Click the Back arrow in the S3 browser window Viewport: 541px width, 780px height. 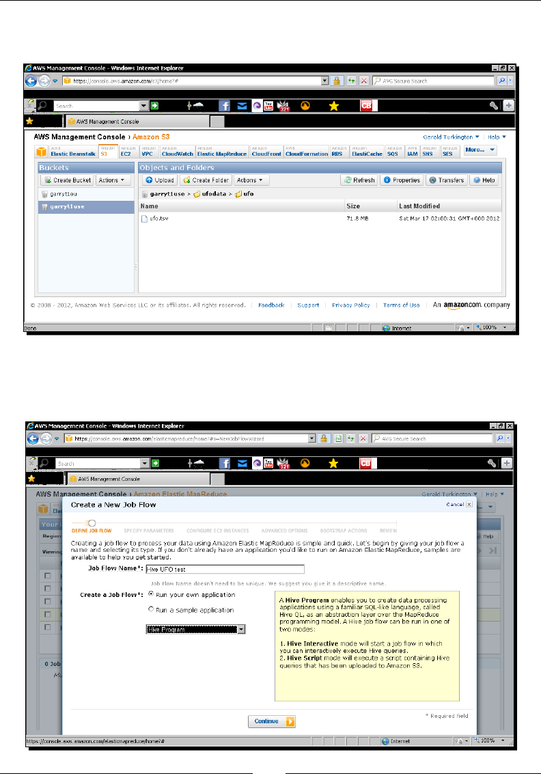(x=31, y=81)
